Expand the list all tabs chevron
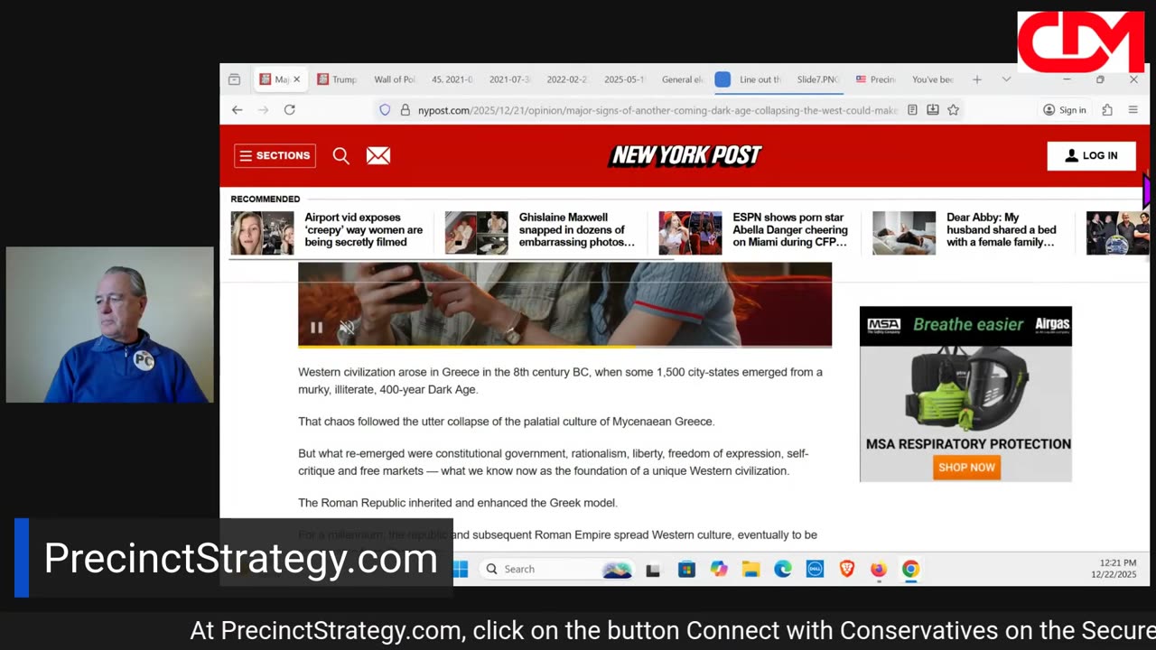The width and height of the screenshot is (1156, 650). [x=1006, y=79]
